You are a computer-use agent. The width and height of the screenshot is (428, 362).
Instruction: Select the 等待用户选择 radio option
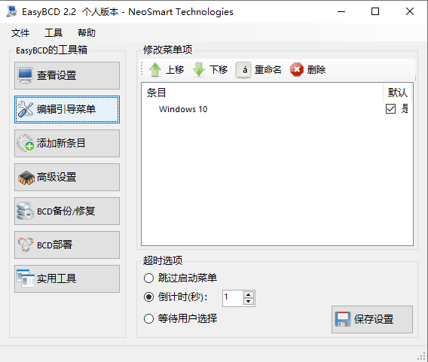click(148, 318)
